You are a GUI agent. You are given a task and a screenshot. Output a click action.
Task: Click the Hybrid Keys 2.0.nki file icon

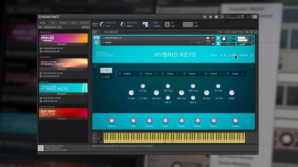(x=41, y=98)
